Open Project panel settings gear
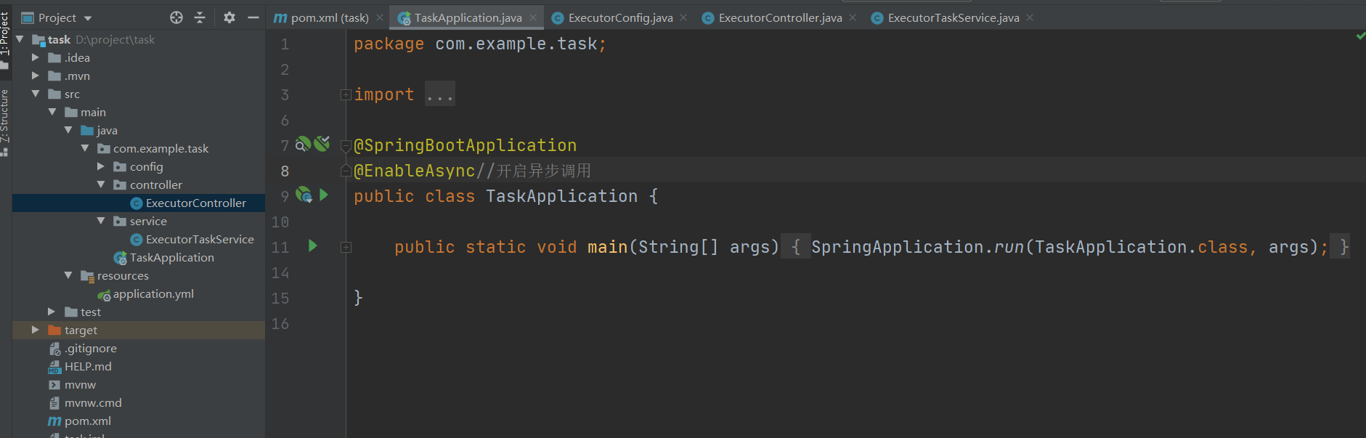The image size is (1366, 438). (229, 17)
